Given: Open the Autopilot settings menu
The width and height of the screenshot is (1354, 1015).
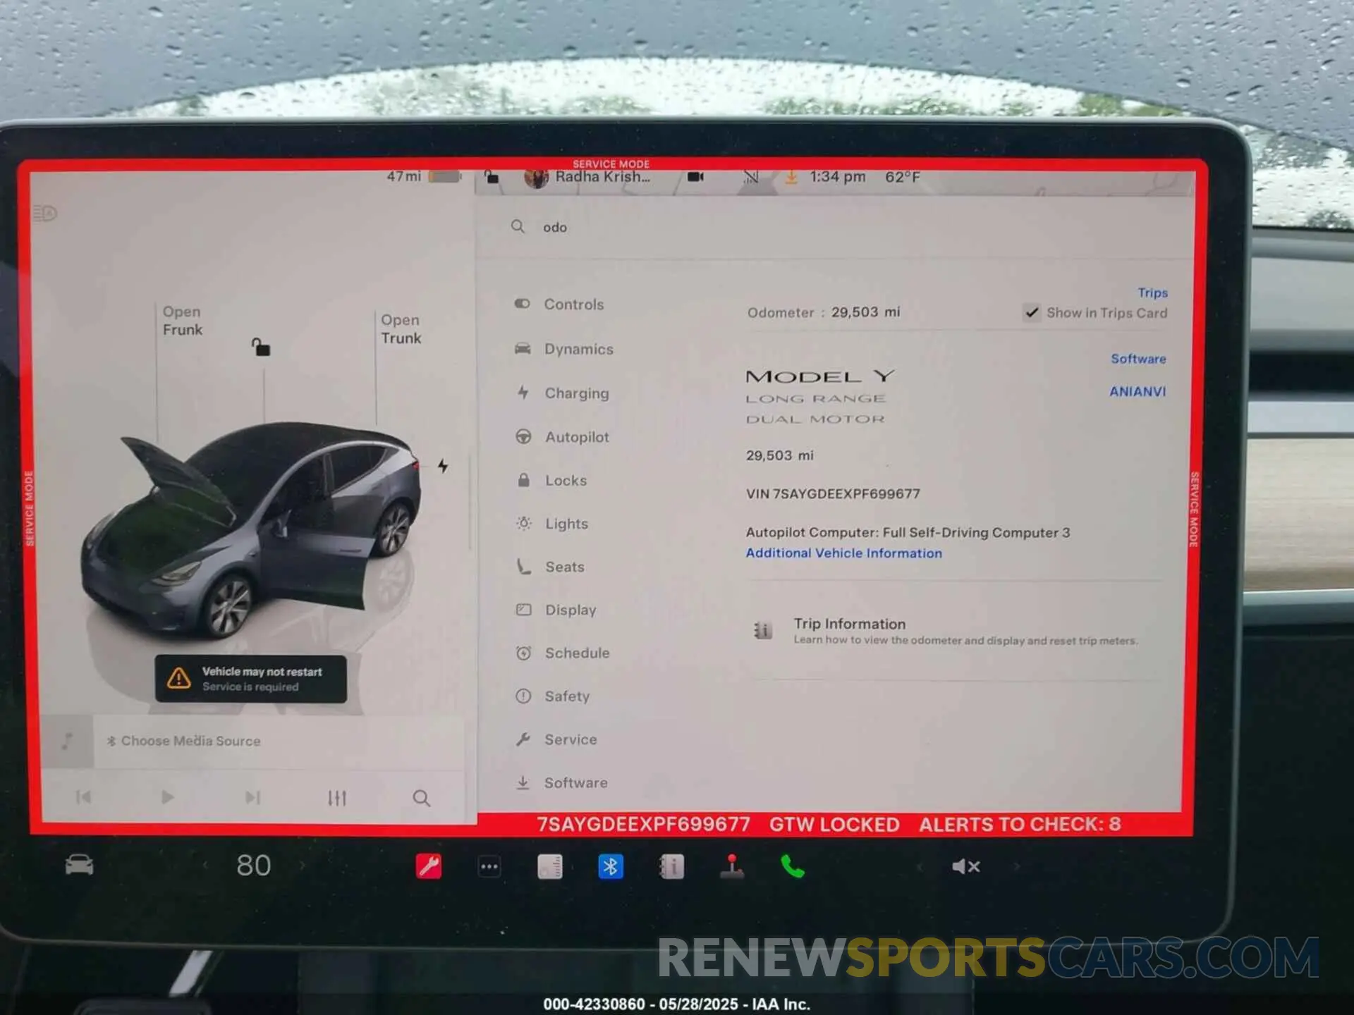Looking at the screenshot, I should click(x=563, y=437).
